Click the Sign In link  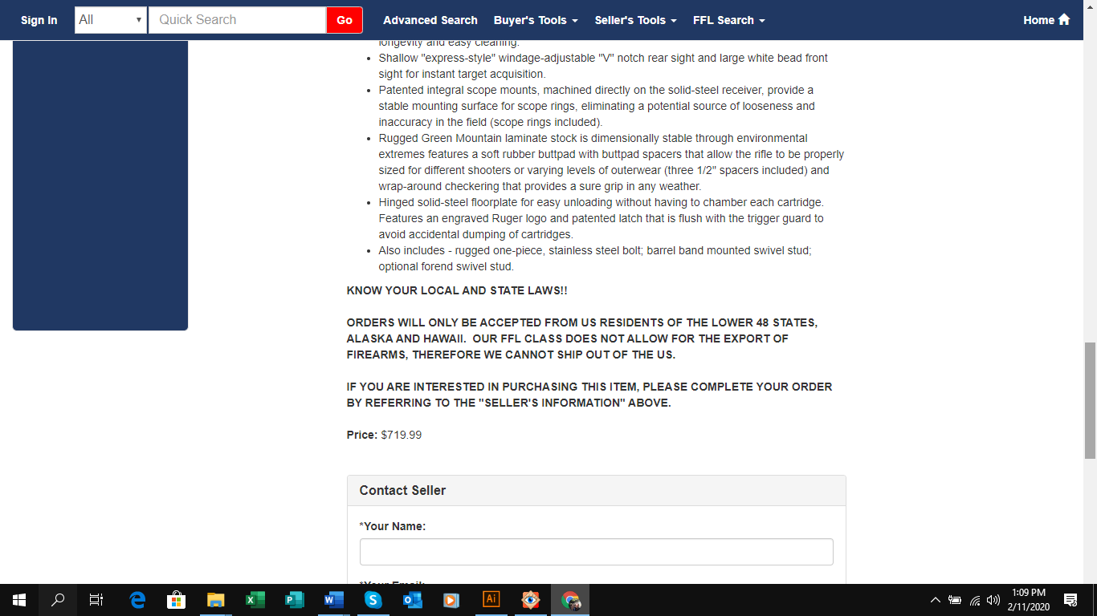pyautogui.click(x=39, y=20)
